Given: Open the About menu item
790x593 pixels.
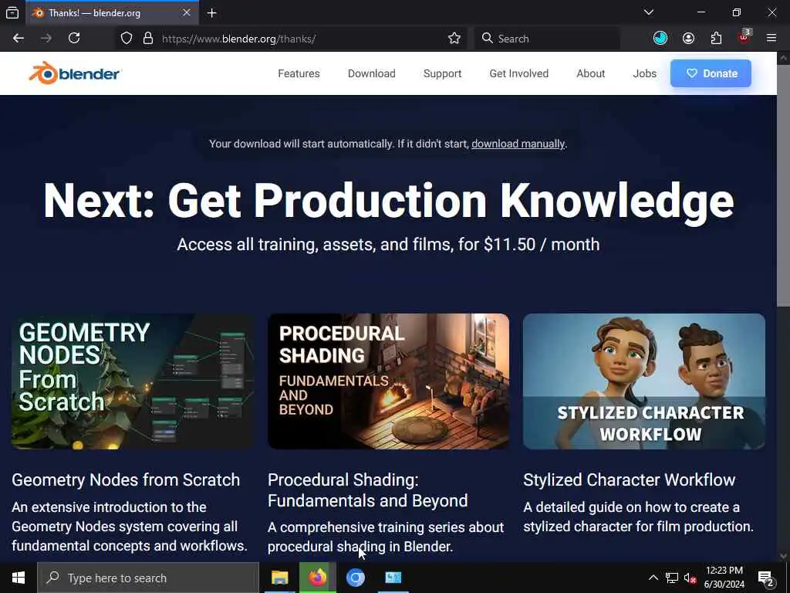Looking at the screenshot, I should click(590, 73).
